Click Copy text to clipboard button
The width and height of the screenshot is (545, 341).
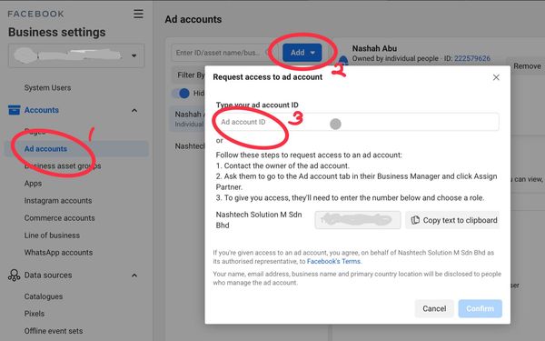coord(452,220)
